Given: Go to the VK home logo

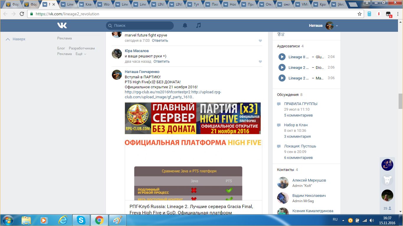Looking at the screenshot, I should (62, 26).
